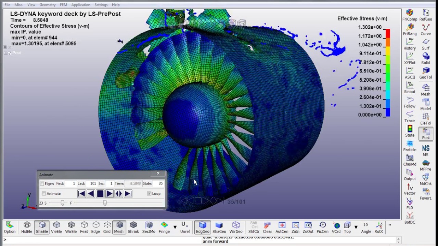The width and height of the screenshot is (438, 246).
Task: Click the Last state input field
Action: click(x=91, y=183)
